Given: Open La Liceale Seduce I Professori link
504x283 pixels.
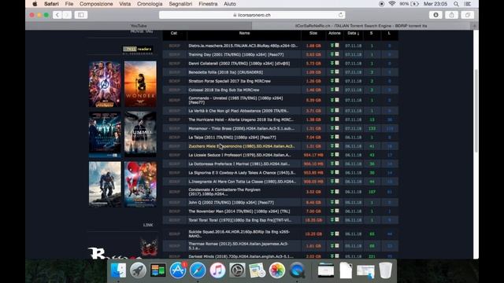Looking at the screenshot, I should (x=239, y=155).
